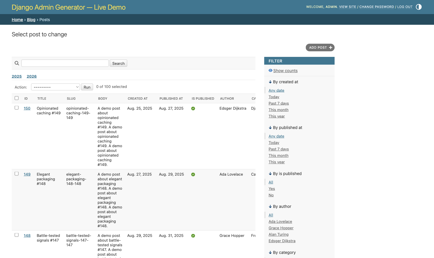Filter published at by Past 7 days

point(279,149)
